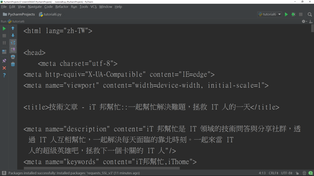This screenshot has width=314, height=176.
Task: Click the tutorial6.py breadcrumb
Action: [x=50, y=14]
